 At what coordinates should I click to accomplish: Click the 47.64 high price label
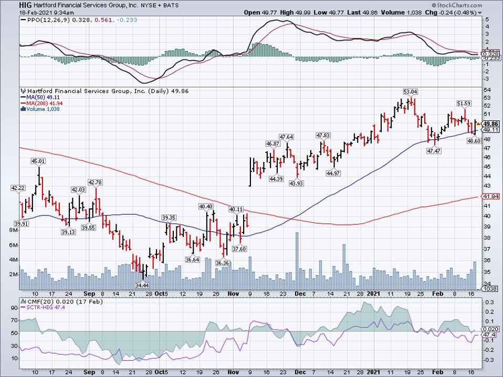coord(286,137)
